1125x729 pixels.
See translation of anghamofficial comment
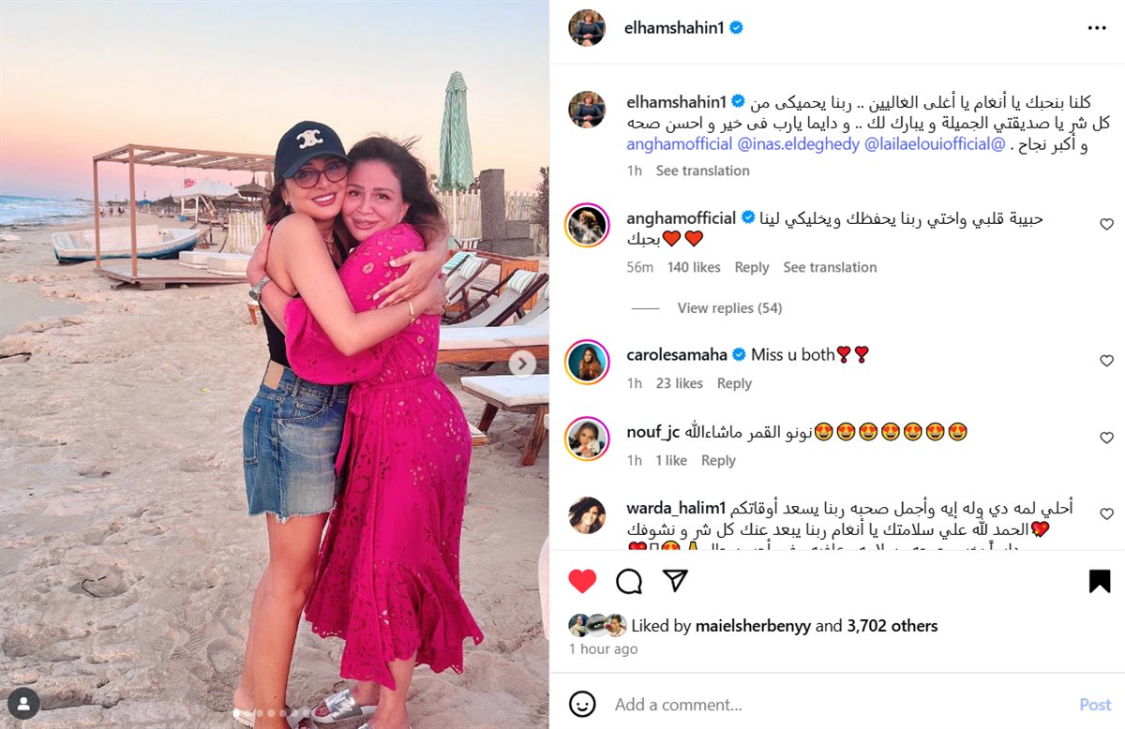(x=830, y=267)
